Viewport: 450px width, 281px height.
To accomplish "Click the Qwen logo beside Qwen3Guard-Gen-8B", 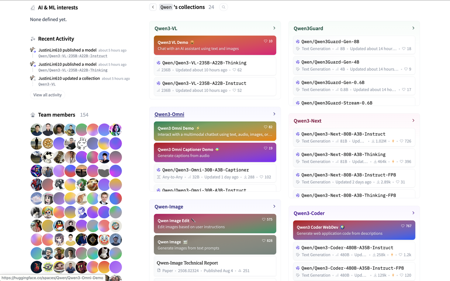I will pos(298,42).
